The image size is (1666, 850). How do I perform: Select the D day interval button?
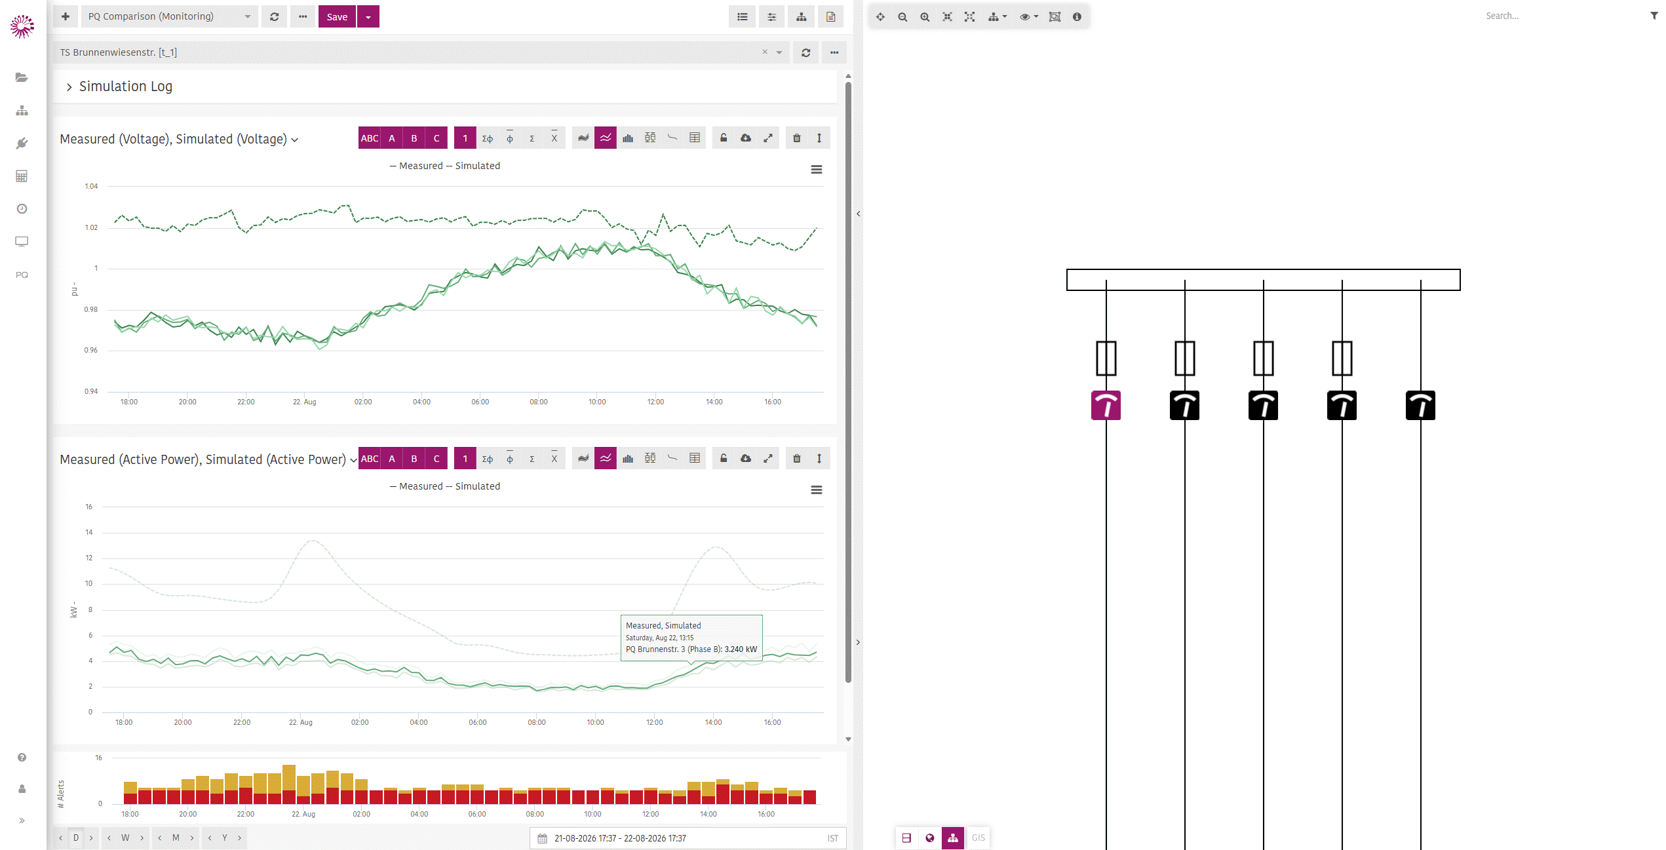pyautogui.click(x=76, y=838)
